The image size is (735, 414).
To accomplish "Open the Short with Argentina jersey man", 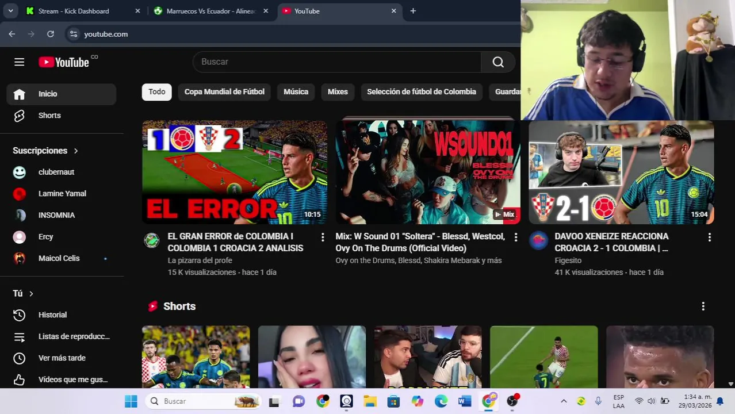I will click(x=428, y=357).
